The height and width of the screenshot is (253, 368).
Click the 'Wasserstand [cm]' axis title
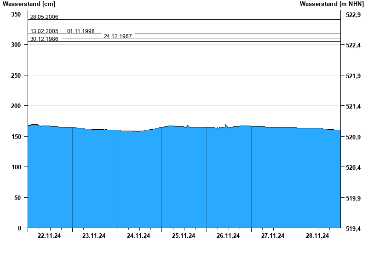pyautogui.click(x=23, y=4)
